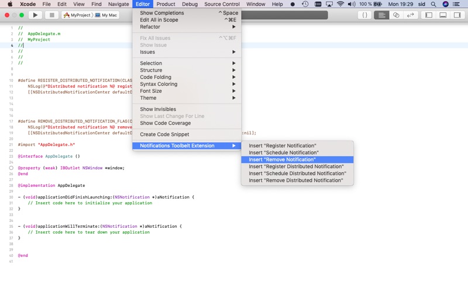Toggle the right Inspector panel
The width and height of the screenshot is (468, 292).
pyautogui.click(x=457, y=15)
